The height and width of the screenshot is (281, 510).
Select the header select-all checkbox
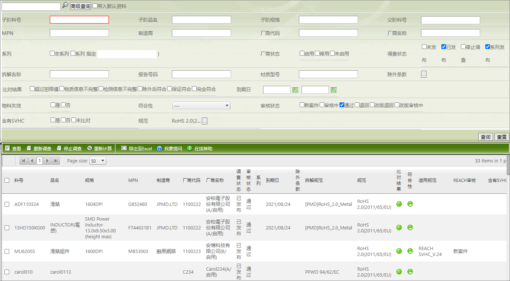(x=7, y=180)
